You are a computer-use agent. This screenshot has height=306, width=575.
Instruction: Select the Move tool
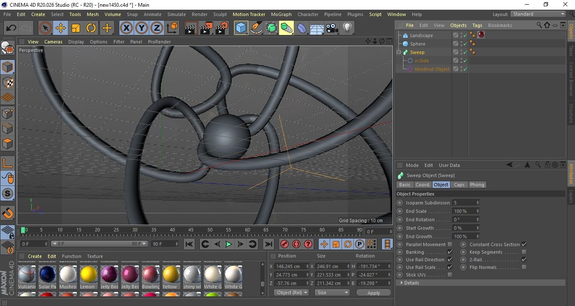(60, 28)
